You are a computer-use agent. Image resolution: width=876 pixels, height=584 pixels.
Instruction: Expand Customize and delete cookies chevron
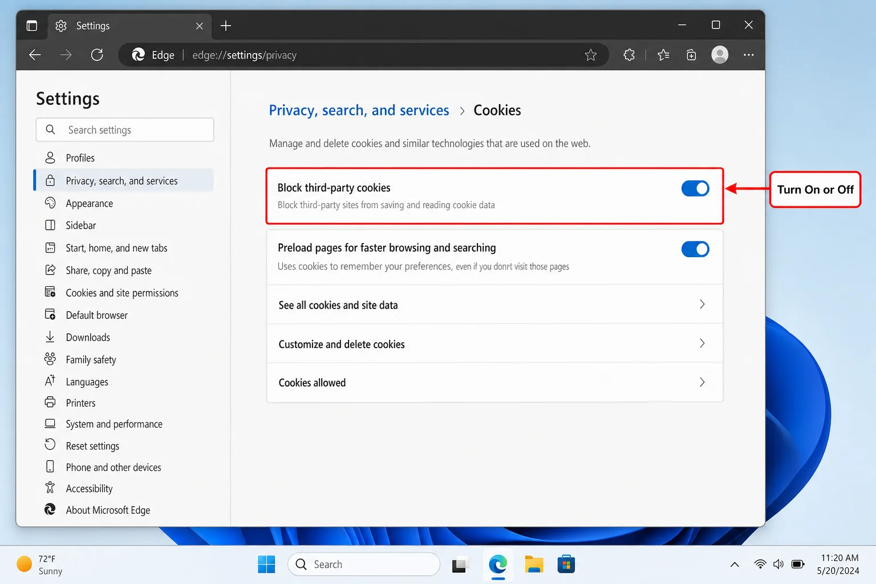[702, 343]
